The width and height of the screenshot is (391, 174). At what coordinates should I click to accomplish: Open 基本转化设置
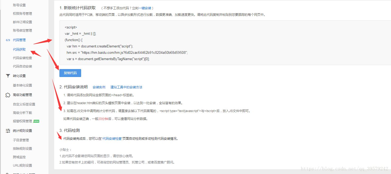tap(22, 85)
